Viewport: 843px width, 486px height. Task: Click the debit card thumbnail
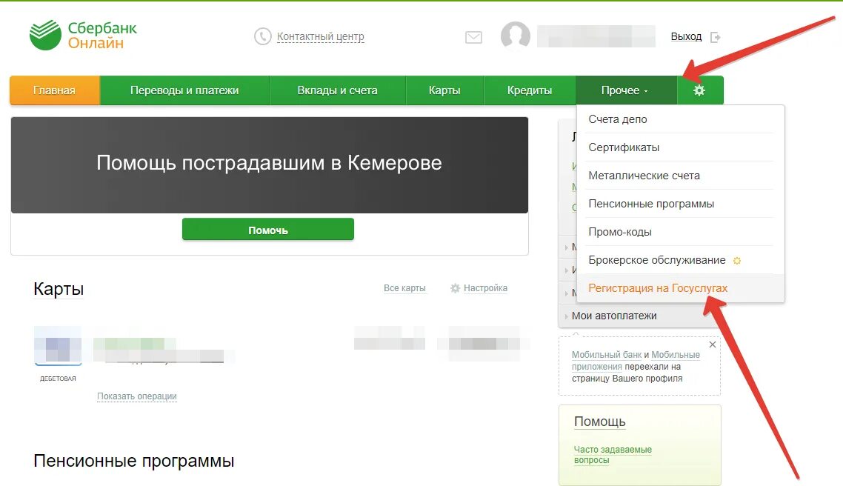[58, 344]
